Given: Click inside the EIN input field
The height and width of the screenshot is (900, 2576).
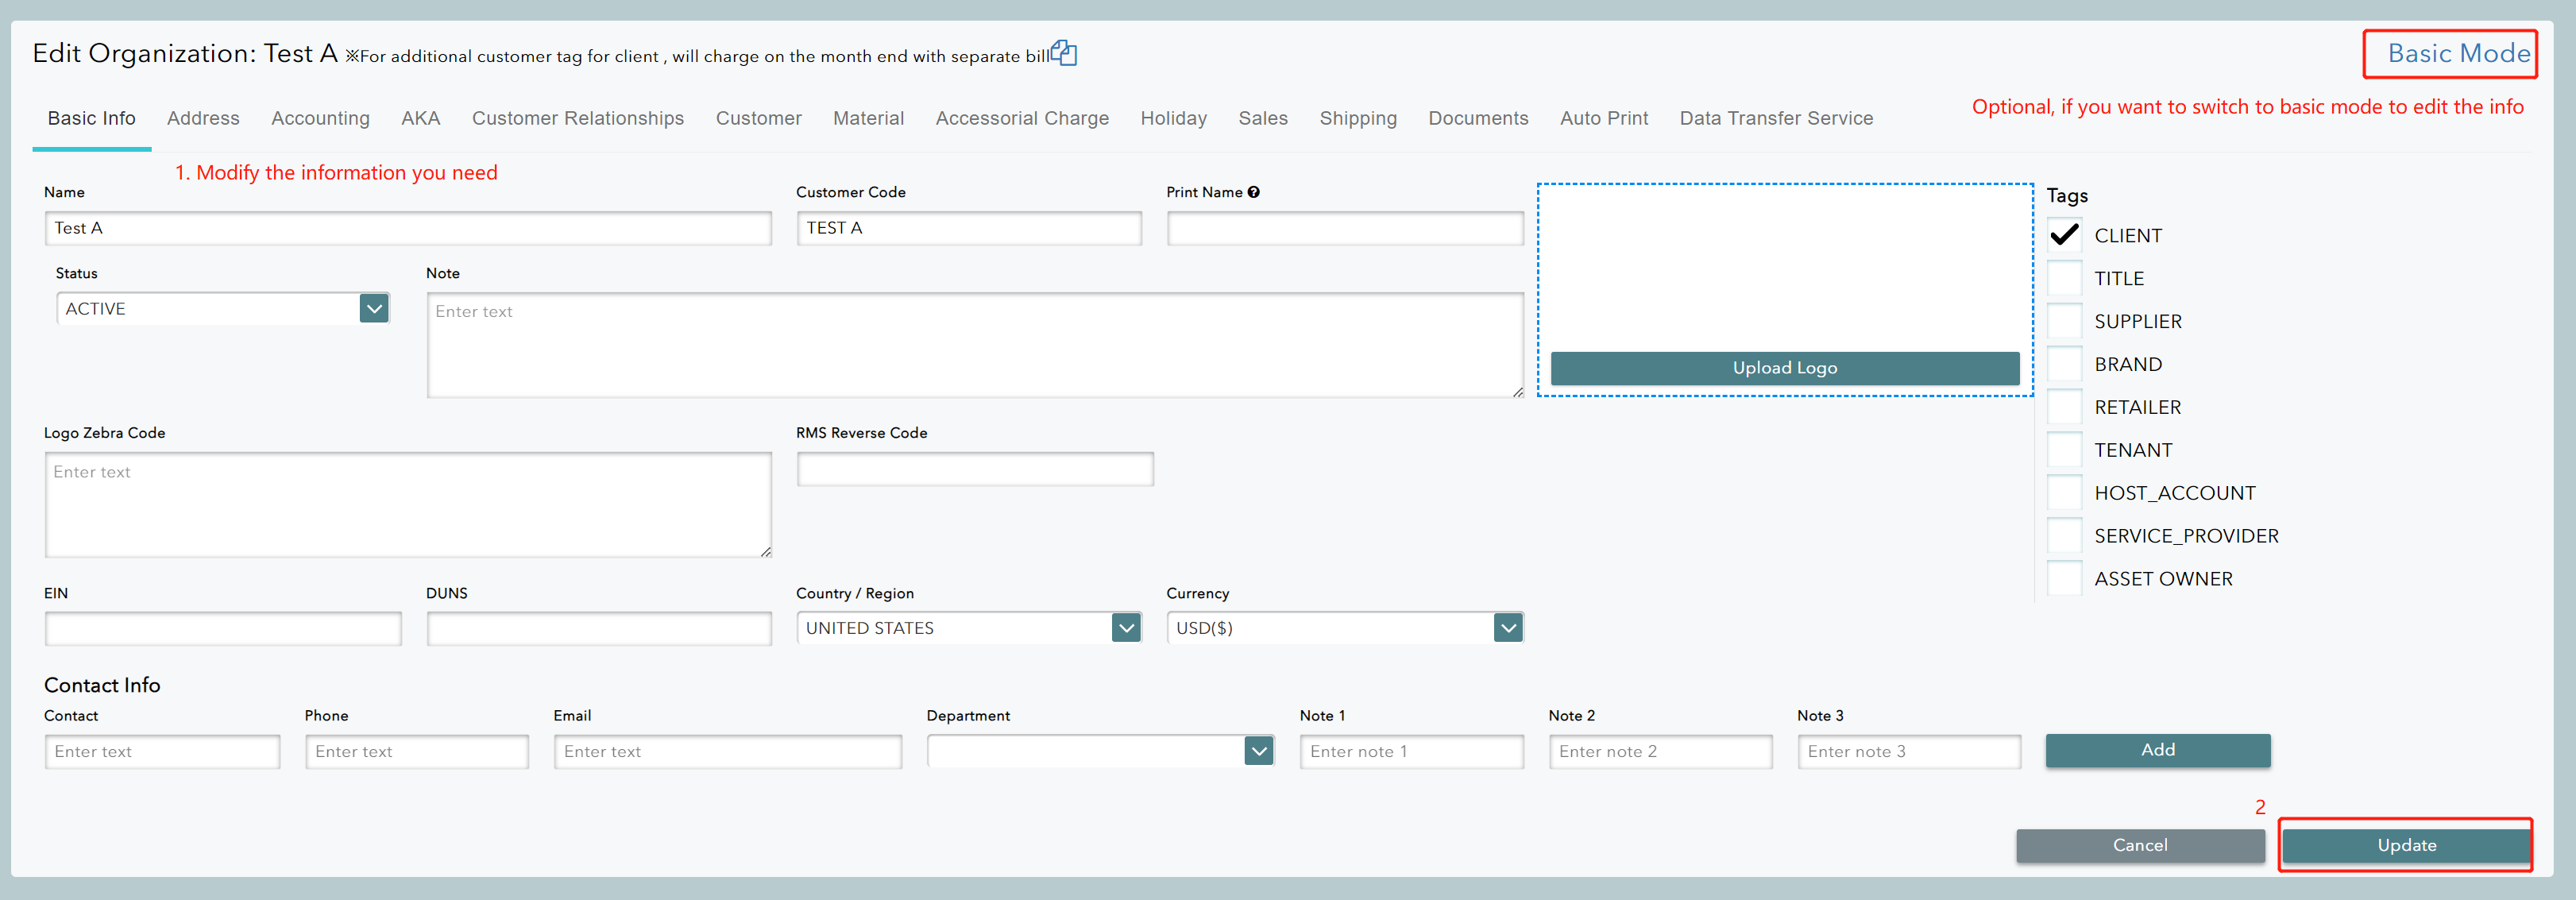Looking at the screenshot, I should coord(222,628).
